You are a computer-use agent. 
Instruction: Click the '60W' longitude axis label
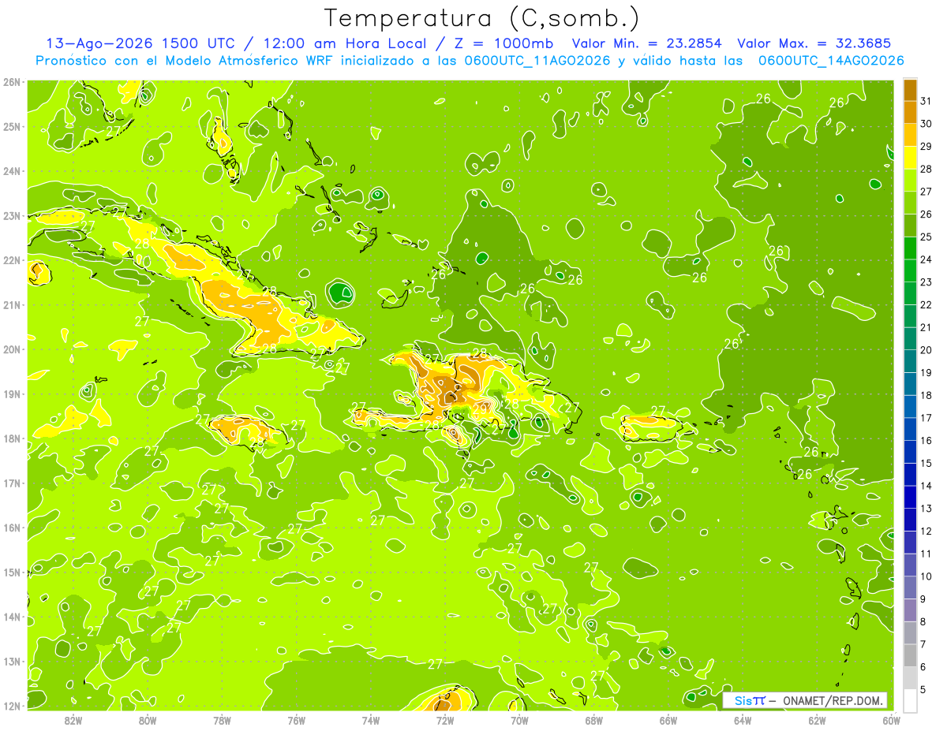[891, 720]
